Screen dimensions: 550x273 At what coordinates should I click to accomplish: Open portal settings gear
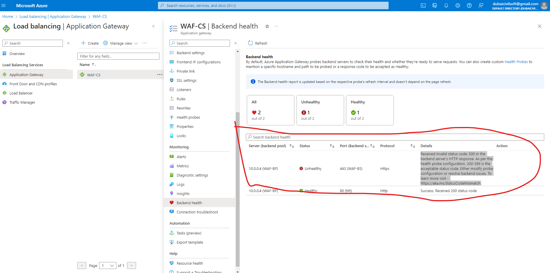[x=458, y=5]
